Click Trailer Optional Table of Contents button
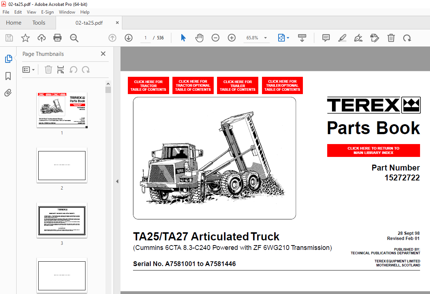The height and width of the screenshot is (294, 430). pyautogui.click(x=282, y=86)
